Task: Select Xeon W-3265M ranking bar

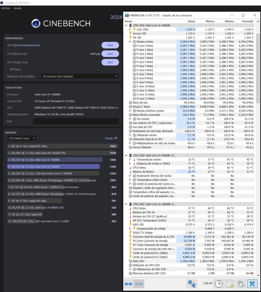Action: point(63,153)
